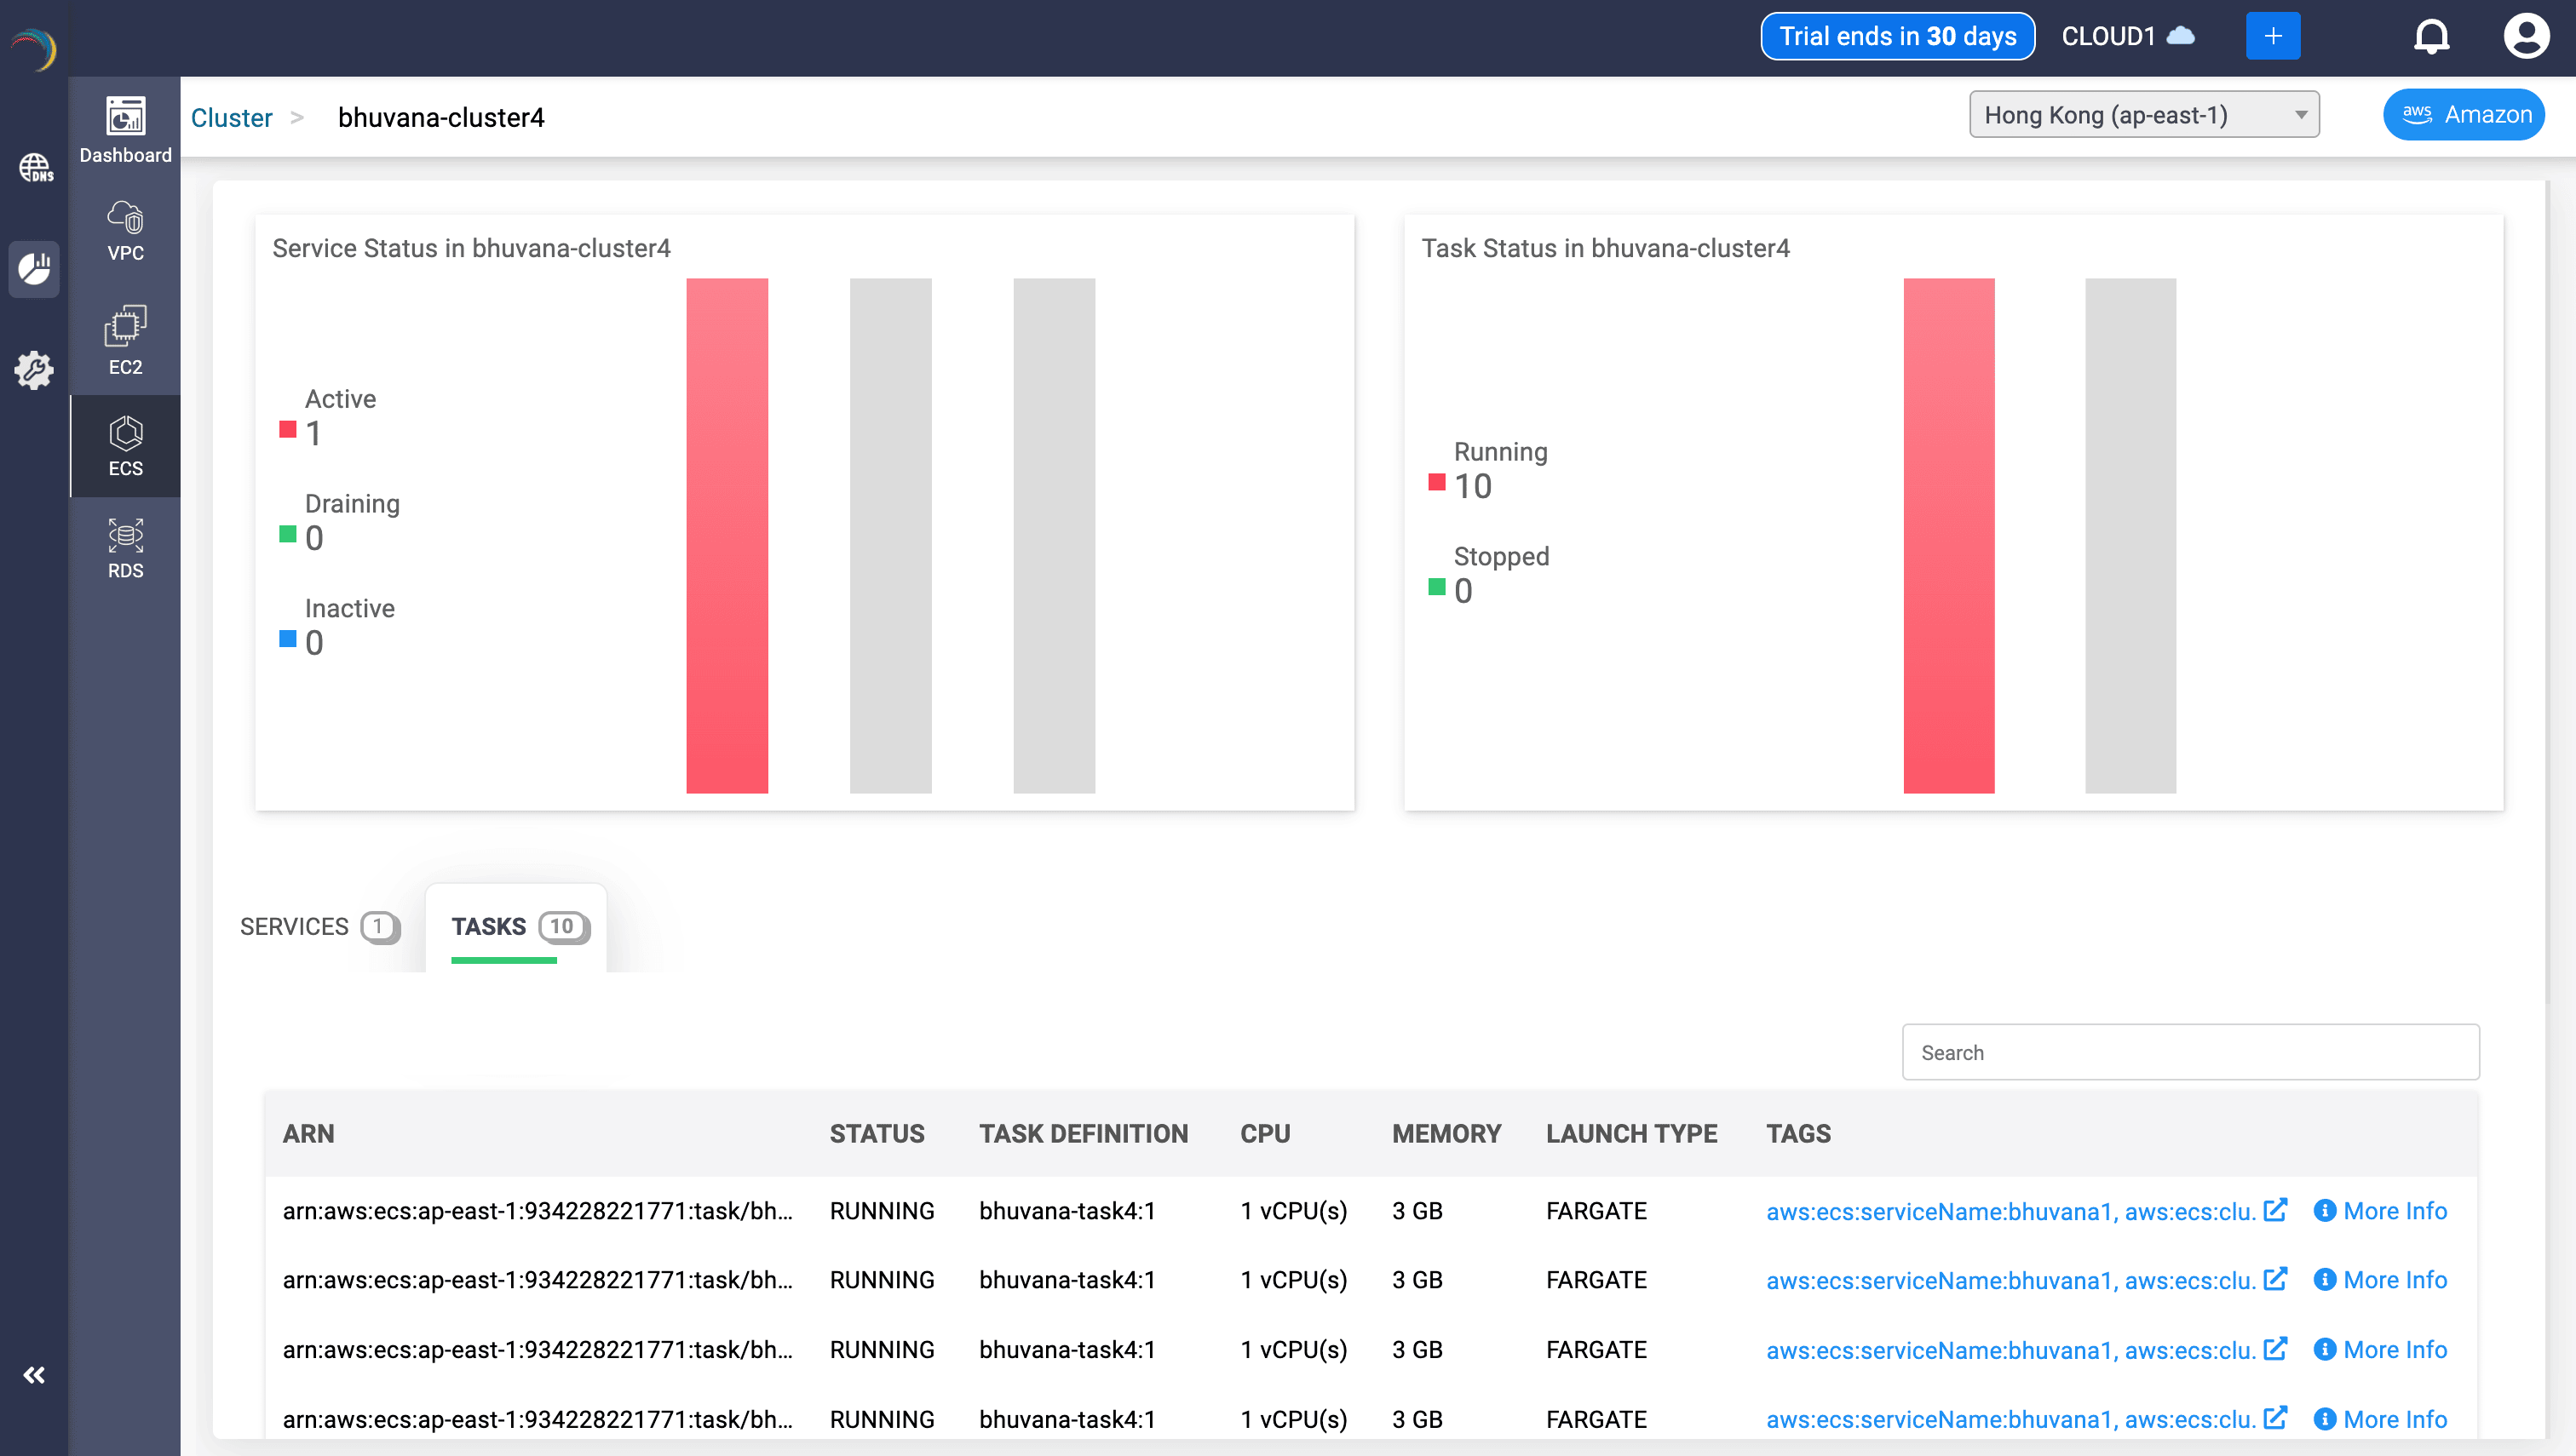Open the RDS sidebar icon
The width and height of the screenshot is (2576, 1456).
125,548
